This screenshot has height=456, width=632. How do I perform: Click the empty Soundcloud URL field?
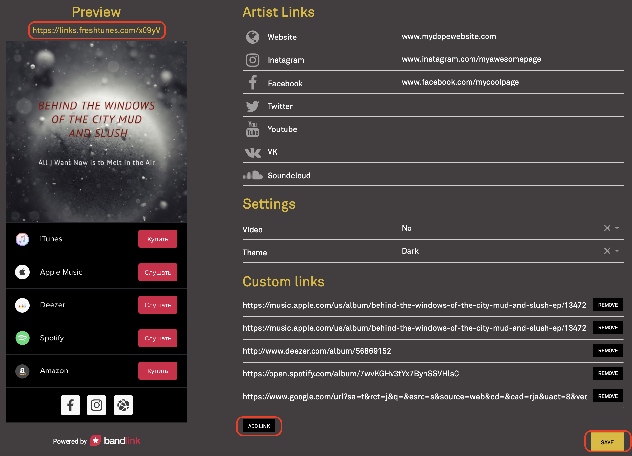(x=513, y=175)
